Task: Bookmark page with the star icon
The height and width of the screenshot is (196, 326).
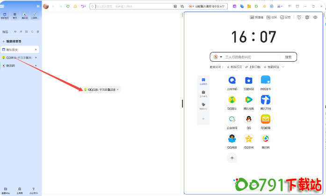Action: pyautogui.click(x=182, y=7)
